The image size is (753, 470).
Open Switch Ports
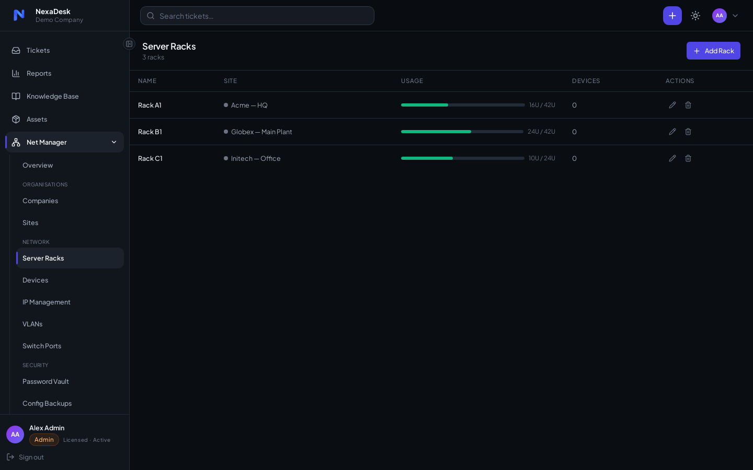pos(70,346)
